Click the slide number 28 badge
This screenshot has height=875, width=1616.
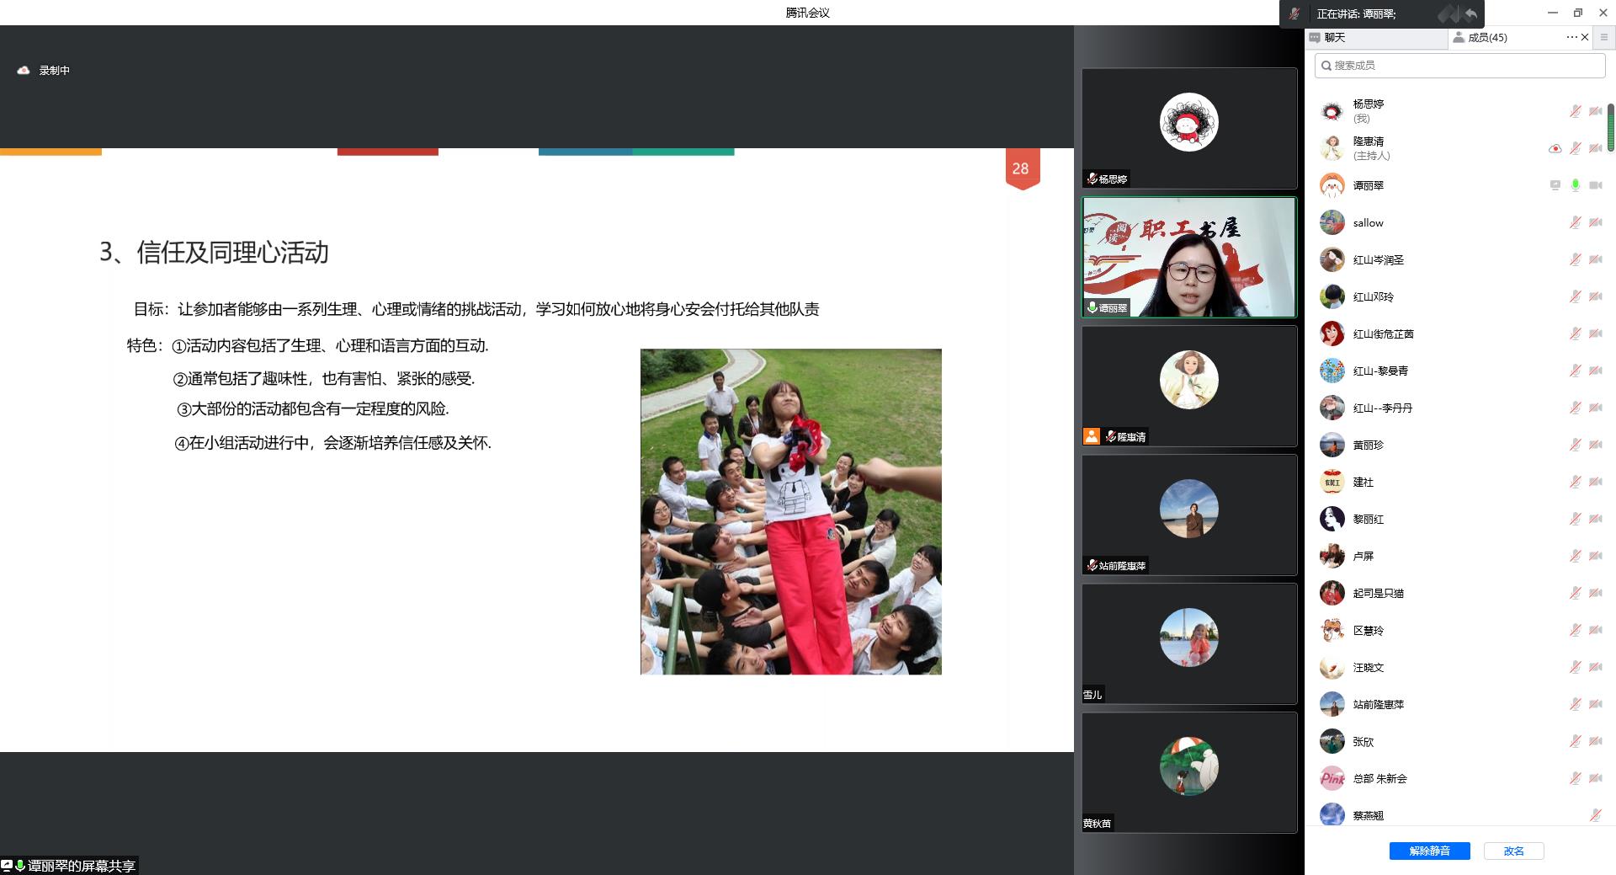(1022, 168)
